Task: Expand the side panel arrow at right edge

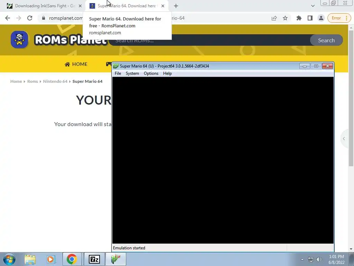Action: click(x=344, y=139)
